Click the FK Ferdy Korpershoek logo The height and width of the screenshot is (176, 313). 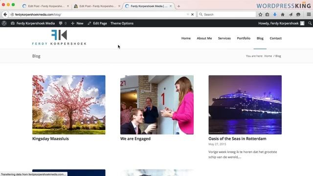59,37
